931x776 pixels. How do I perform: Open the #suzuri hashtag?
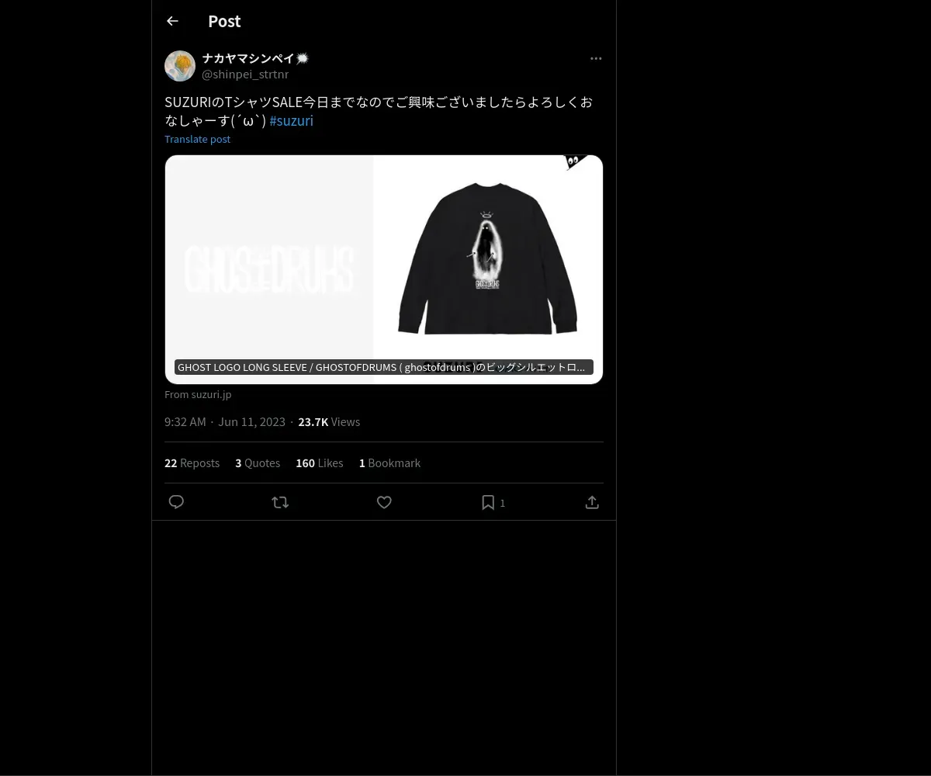click(292, 120)
